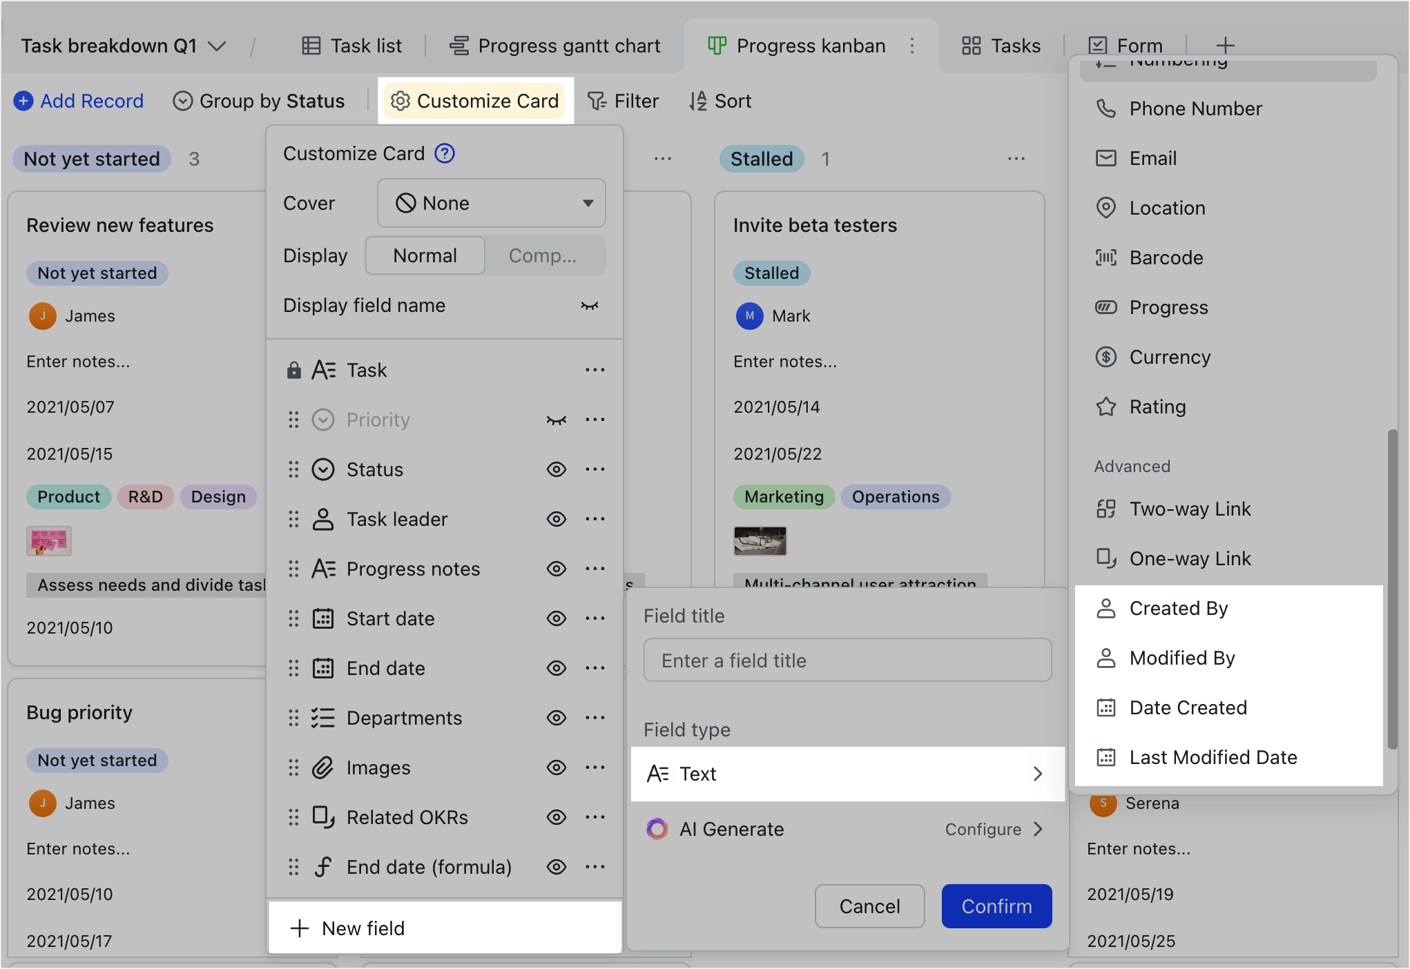Open the Sort options

pos(721,101)
